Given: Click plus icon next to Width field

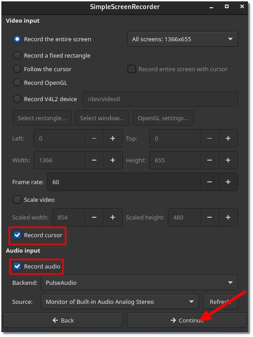Looking at the screenshot, I should [113, 160].
